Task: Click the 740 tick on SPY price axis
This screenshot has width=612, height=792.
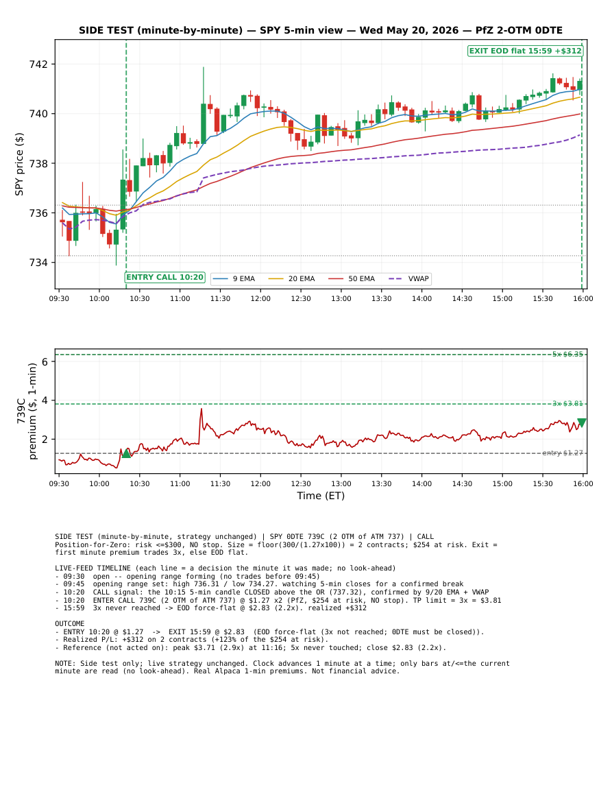Action: (x=38, y=114)
